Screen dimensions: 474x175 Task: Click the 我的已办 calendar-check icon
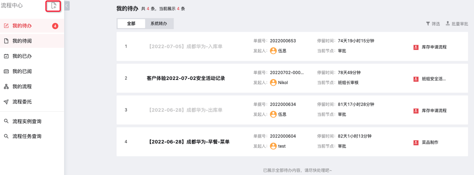click(6, 56)
